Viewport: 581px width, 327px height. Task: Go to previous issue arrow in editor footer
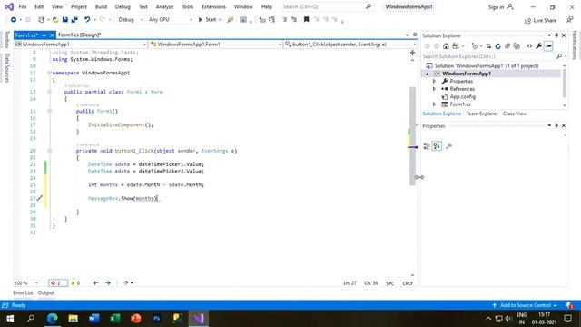point(95,283)
